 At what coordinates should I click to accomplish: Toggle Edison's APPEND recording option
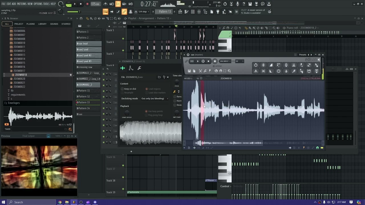(x=217, y=66)
